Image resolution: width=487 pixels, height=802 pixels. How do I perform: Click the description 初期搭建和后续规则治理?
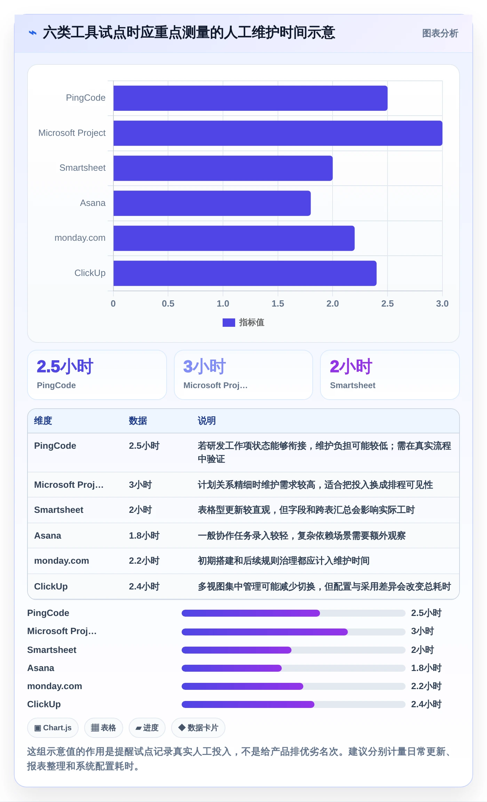coord(284,561)
